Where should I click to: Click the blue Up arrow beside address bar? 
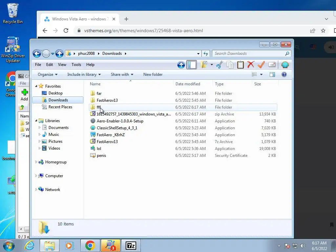coord(59,53)
